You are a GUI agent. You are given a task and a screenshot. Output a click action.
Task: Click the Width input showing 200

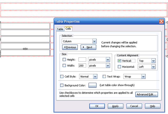pyautogui.click(x=82, y=66)
